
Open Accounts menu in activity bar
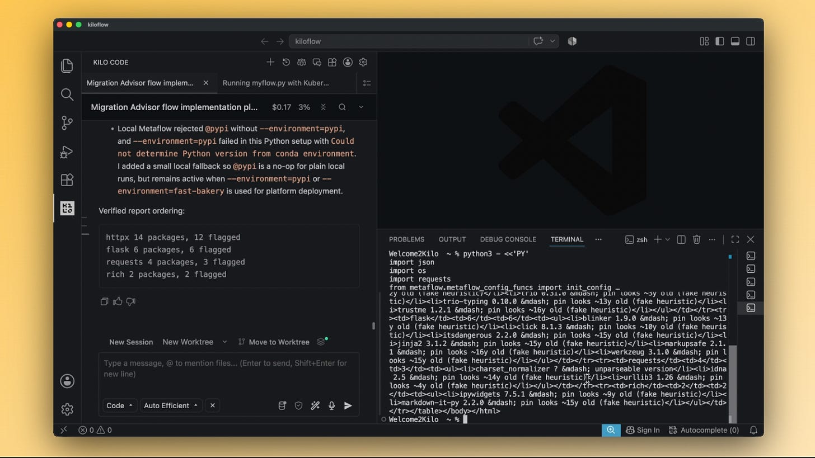click(x=67, y=381)
